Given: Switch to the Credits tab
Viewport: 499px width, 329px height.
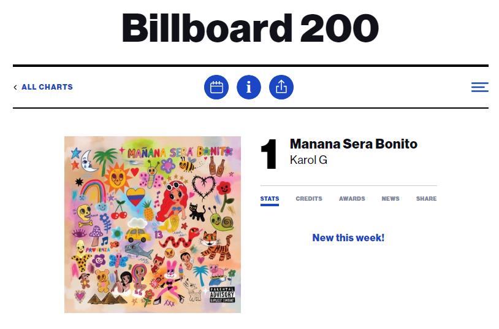Looking at the screenshot, I should (309, 199).
